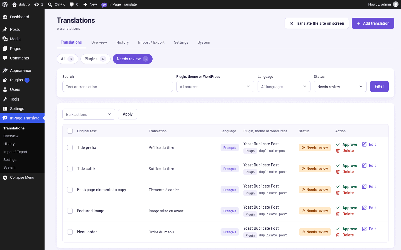Open the Bulk actions dropdown

(89, 114)
